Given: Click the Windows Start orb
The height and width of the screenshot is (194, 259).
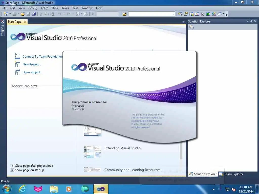Looking at the screenshot, I should pyautogui.click(x=7, y=189).
